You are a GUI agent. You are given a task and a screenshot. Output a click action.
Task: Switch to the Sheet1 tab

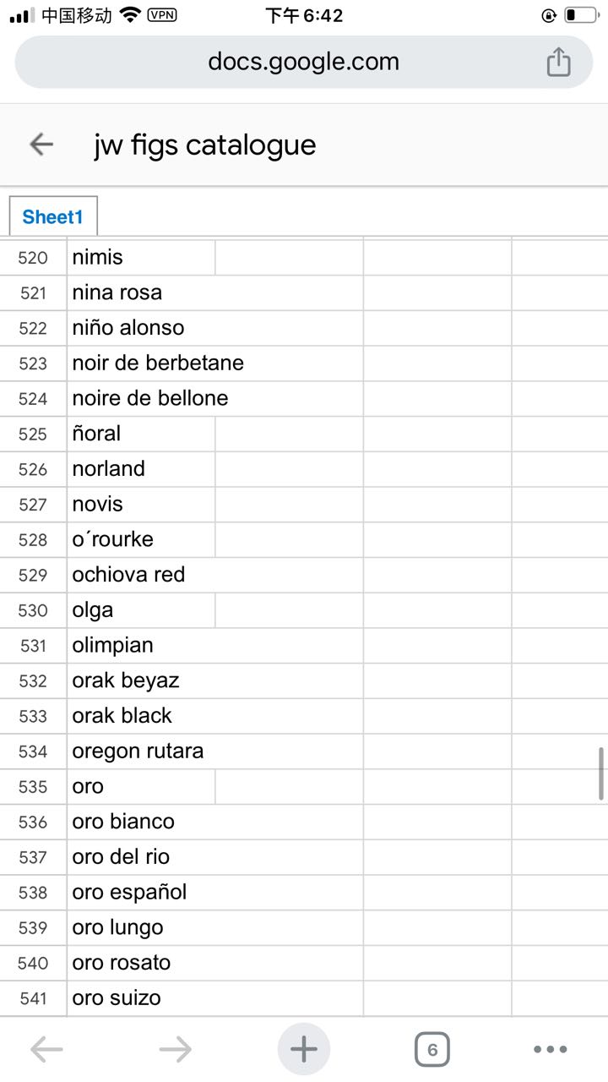tap(53, 216)
